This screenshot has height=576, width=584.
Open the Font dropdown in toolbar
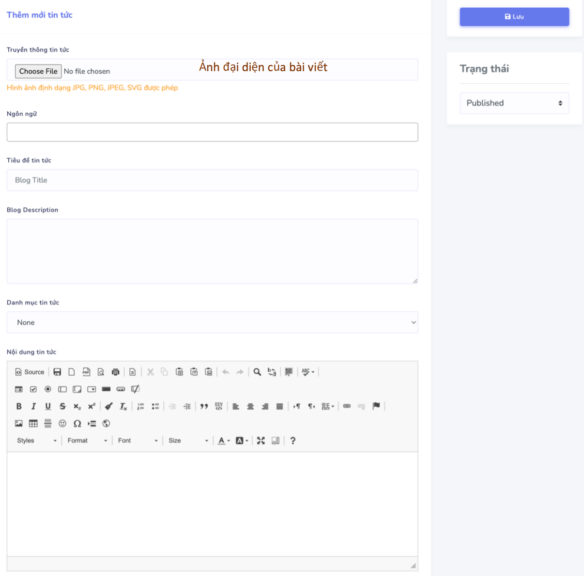138,440
